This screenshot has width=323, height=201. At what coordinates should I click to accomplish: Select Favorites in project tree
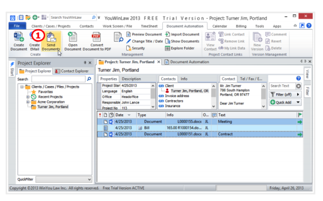tap(45, 92)
